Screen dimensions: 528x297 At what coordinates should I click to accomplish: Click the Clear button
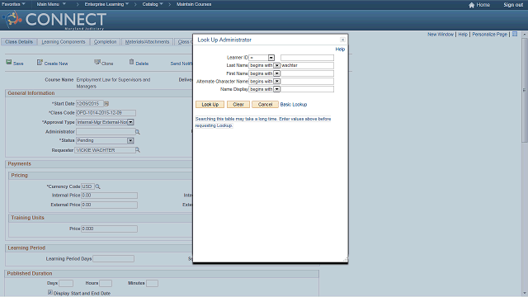tap(238, 105)
